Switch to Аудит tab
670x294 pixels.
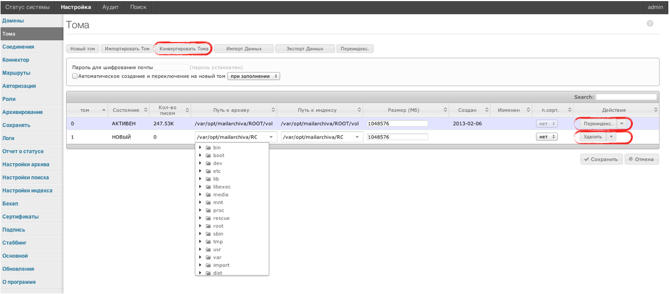111,7
